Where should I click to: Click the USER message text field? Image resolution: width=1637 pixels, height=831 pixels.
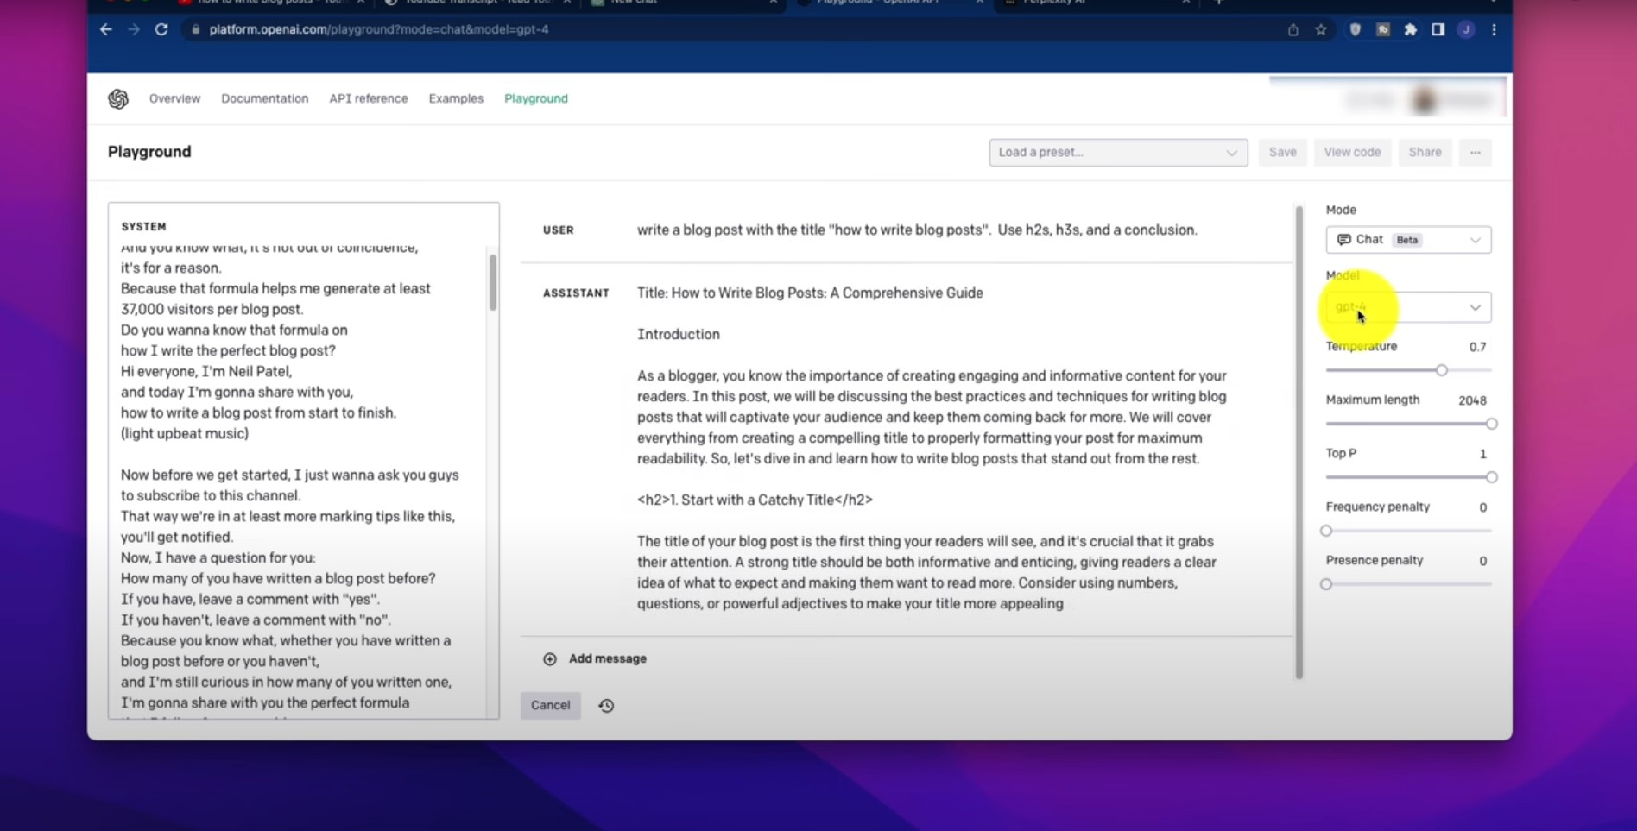917,230
